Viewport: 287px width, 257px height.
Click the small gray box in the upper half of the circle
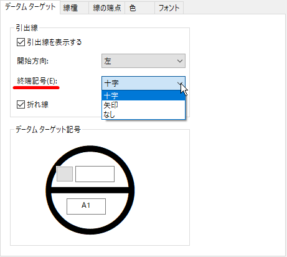coord(65,174)
